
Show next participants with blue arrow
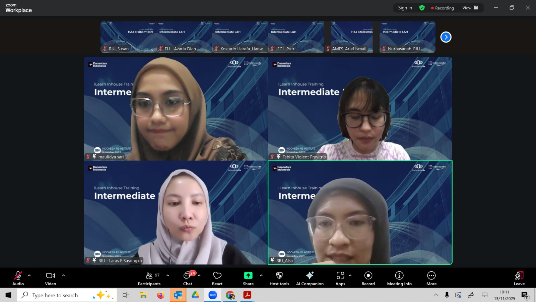click(x=446, y=37)
